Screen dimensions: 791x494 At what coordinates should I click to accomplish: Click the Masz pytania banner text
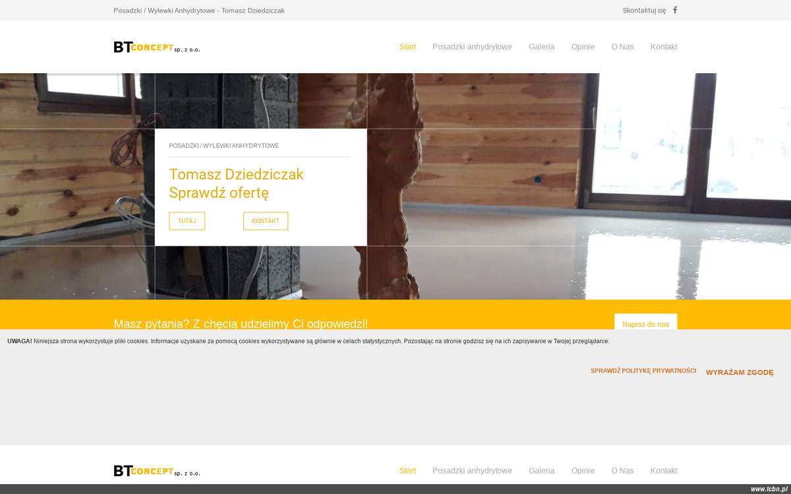(241, 323)
